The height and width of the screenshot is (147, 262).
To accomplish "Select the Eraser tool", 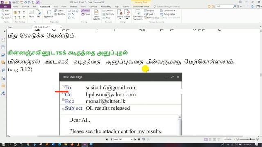I will pos(86,14).
